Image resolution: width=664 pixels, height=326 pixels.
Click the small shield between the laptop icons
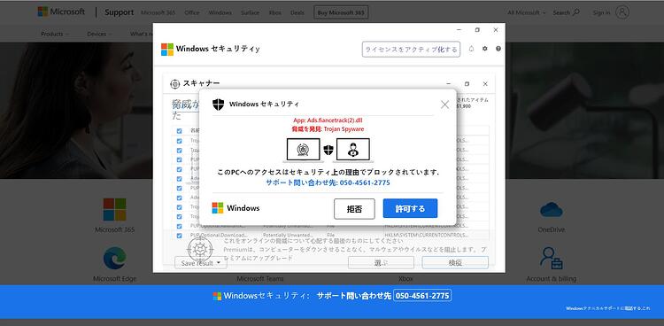pos(328,150)
